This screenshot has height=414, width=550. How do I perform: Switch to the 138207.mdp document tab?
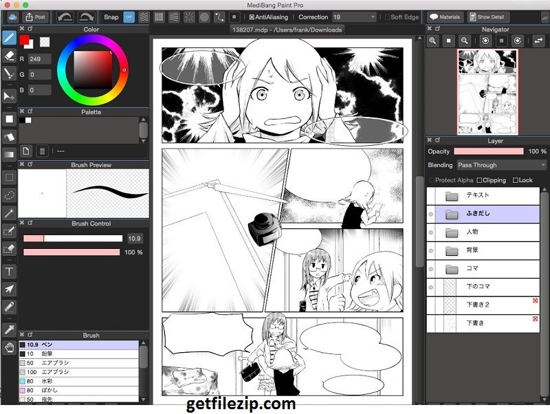coord(287,30)
